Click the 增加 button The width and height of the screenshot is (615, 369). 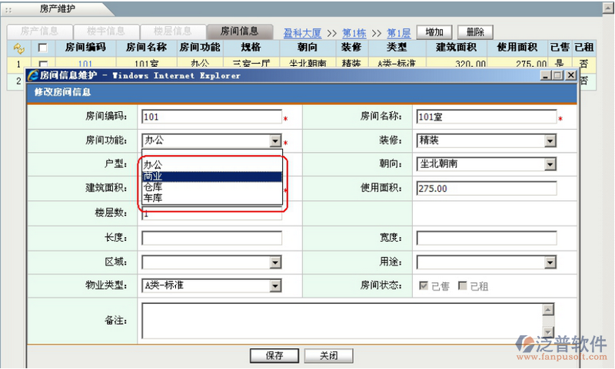(434, 32)
